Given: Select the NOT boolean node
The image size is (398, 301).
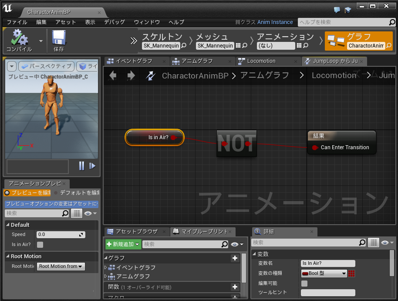Looking at the screenshot, I should 236,144.
